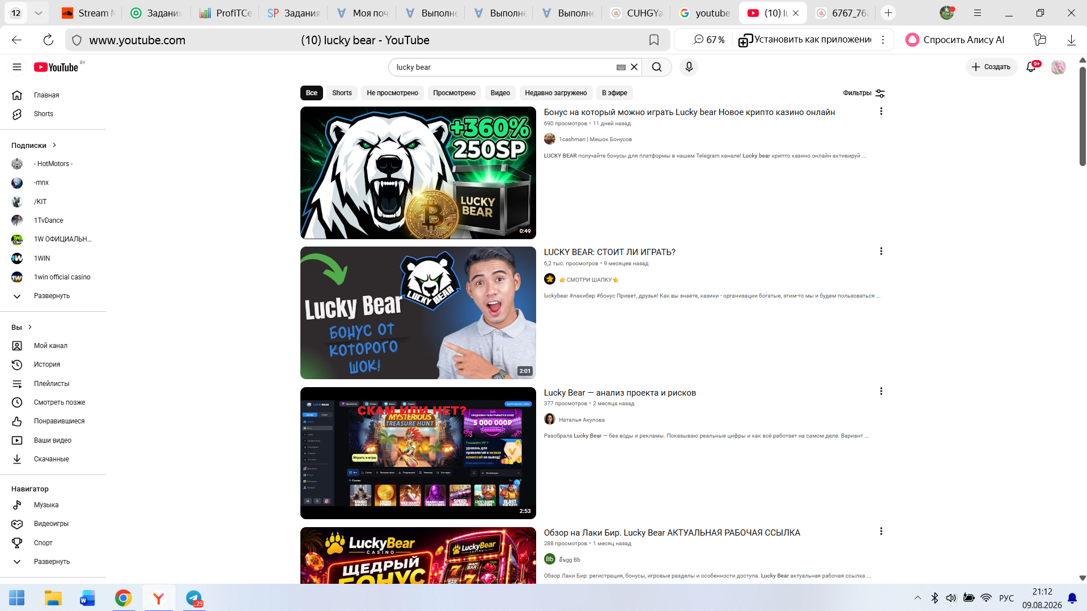Go to YouTube home via logo

click(x=56, y=67)
